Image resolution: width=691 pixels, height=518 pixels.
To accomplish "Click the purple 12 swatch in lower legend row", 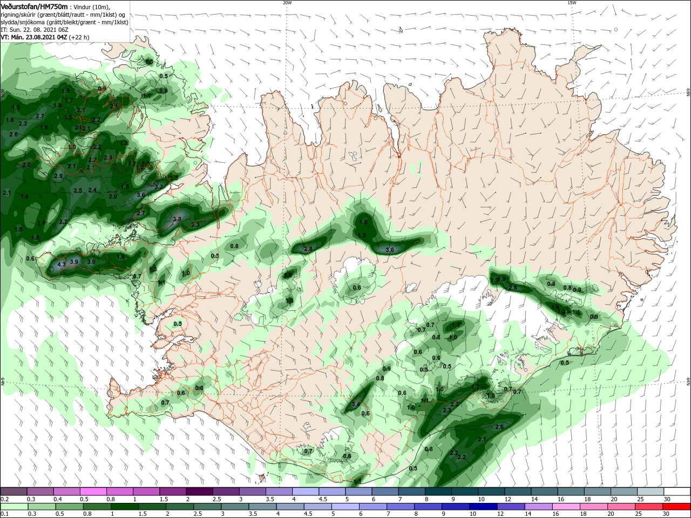I will [x=510, y=507].
